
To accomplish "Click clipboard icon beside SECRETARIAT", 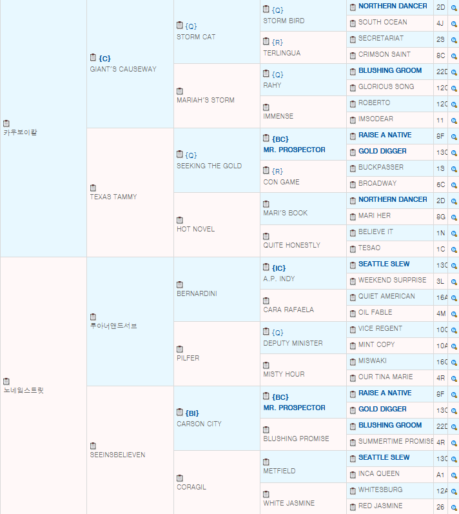I will tap(353, 39).
